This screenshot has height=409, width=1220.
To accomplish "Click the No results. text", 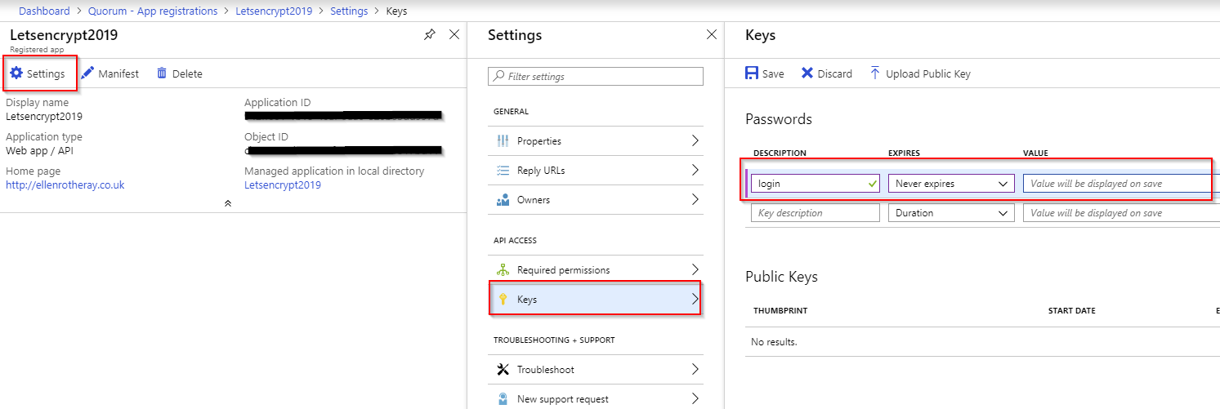I will pos(774,342).
